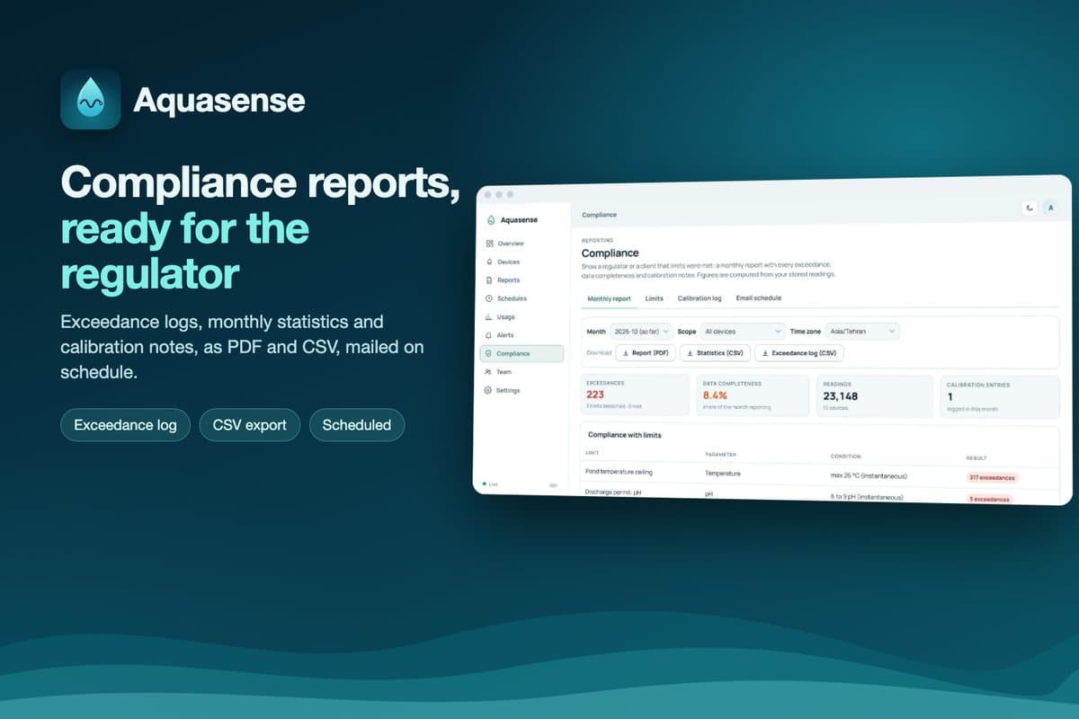Click the Readings value 23,148
Image resolution: width=1079 pixels, height=719 pixels.
click(x=841, y=395)
